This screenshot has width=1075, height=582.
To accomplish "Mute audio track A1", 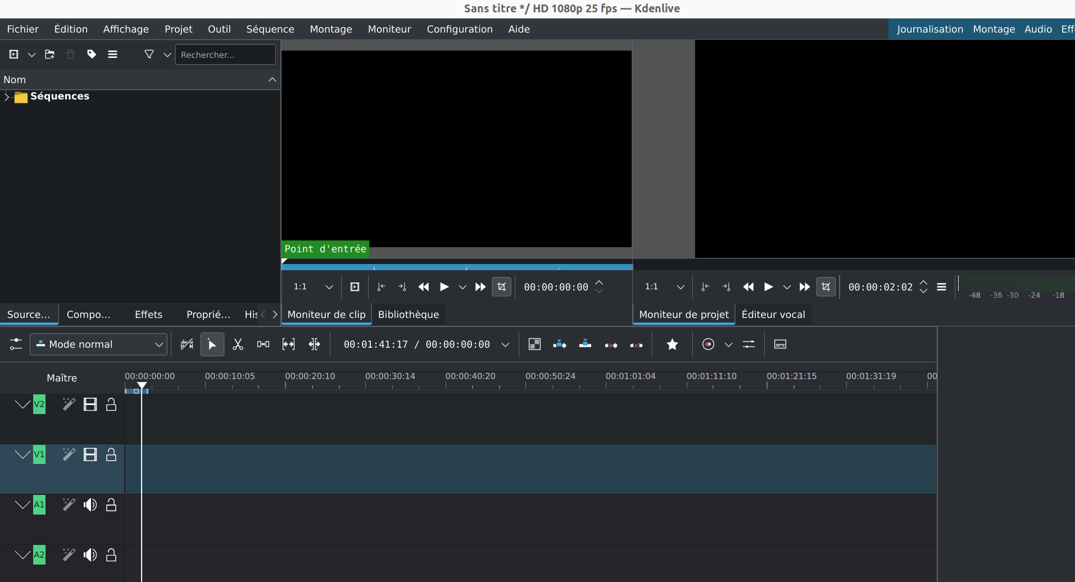I will coord(90,504).
